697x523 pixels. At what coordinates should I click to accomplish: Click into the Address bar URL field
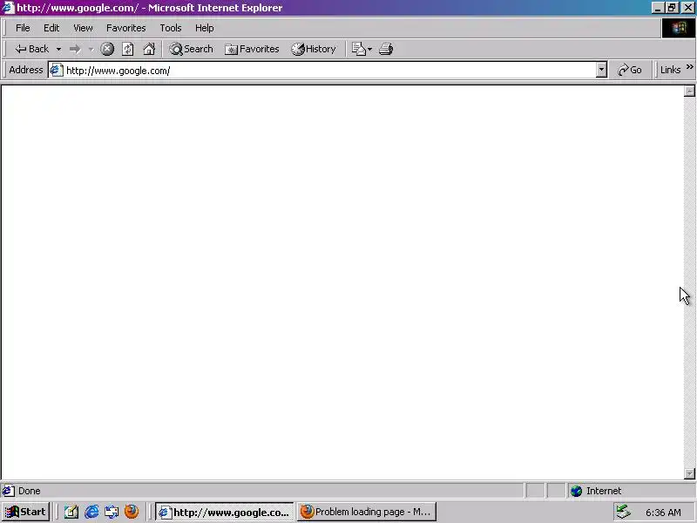329,71
